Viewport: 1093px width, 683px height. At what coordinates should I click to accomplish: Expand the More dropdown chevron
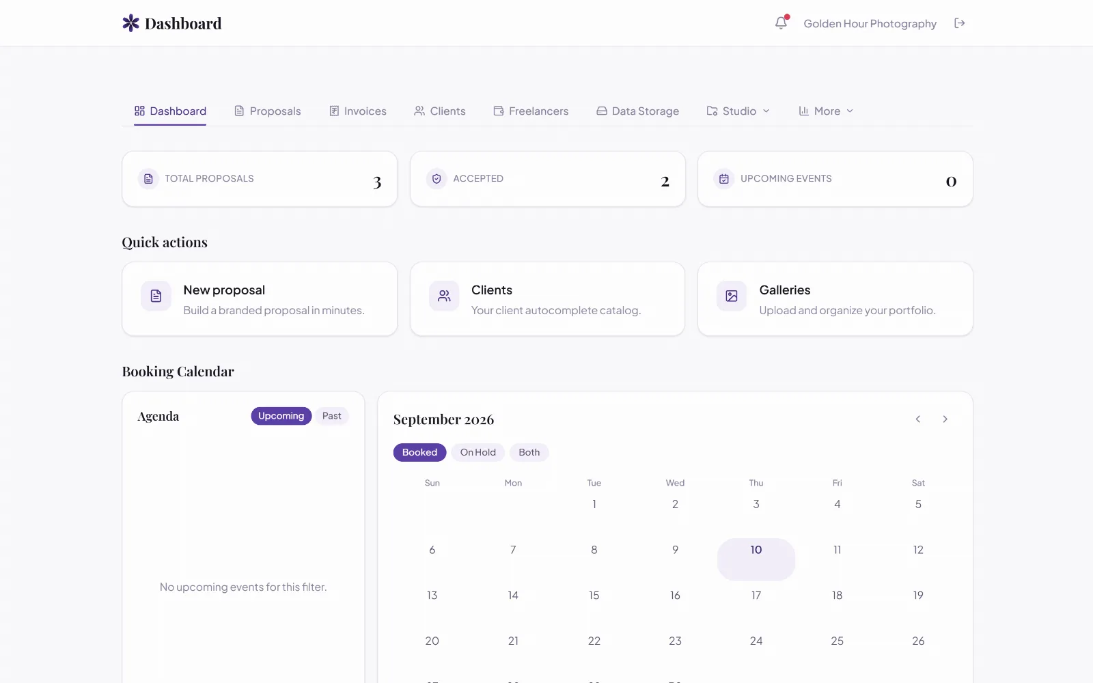point(850,111)
